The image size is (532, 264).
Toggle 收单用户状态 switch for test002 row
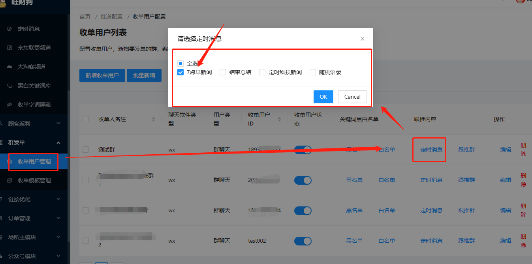point(303,241)
